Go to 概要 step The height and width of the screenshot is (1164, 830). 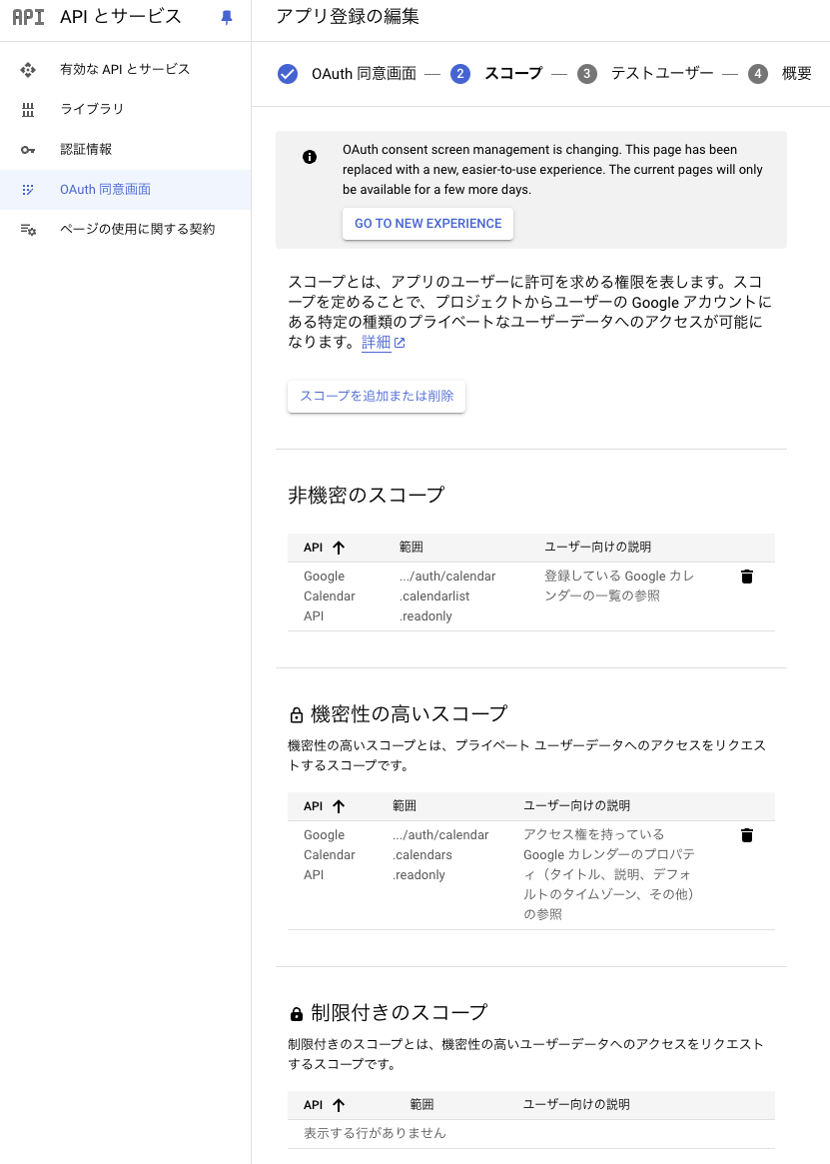tap(797, 74)
